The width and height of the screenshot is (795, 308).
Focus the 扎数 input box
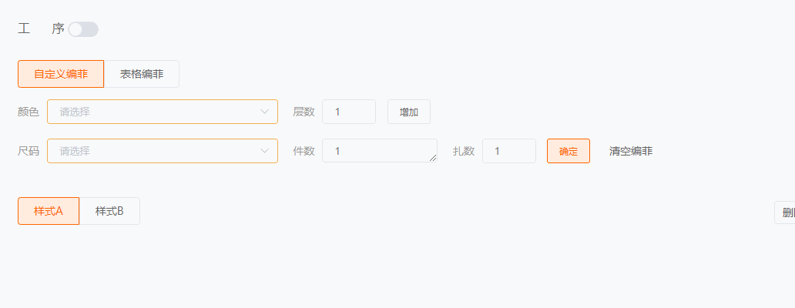508,151
